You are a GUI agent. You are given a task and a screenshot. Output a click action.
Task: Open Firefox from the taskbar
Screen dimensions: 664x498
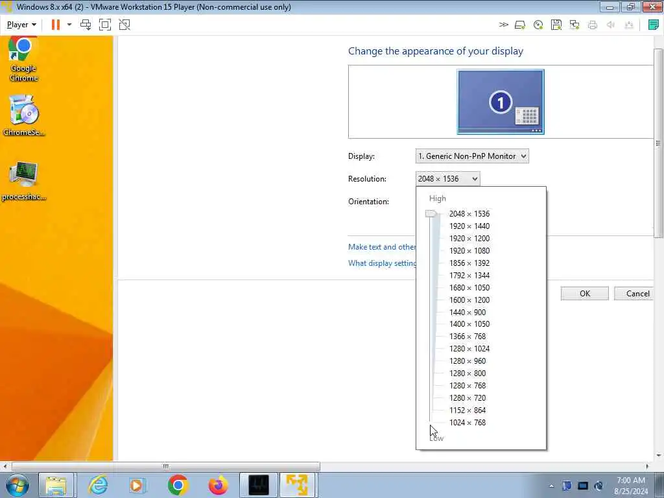pos(218,485)
